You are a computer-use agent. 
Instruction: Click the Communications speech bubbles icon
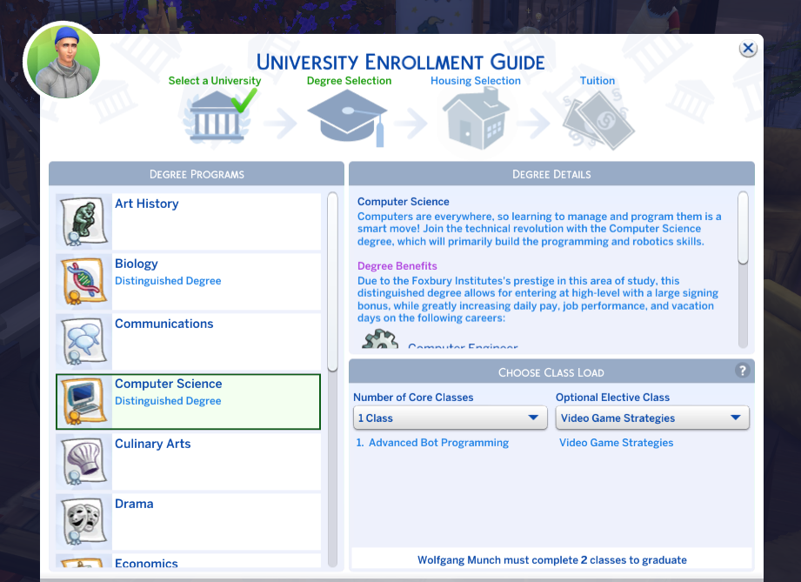[x=83, y=341]
